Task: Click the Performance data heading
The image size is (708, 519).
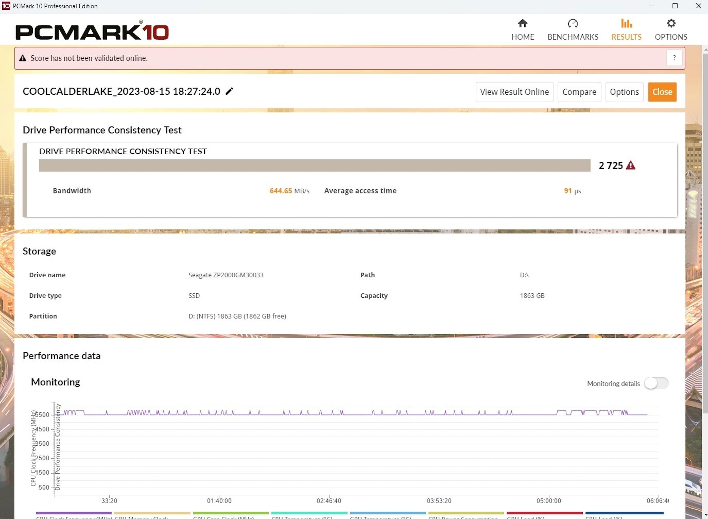Action: tap(61, 356)
